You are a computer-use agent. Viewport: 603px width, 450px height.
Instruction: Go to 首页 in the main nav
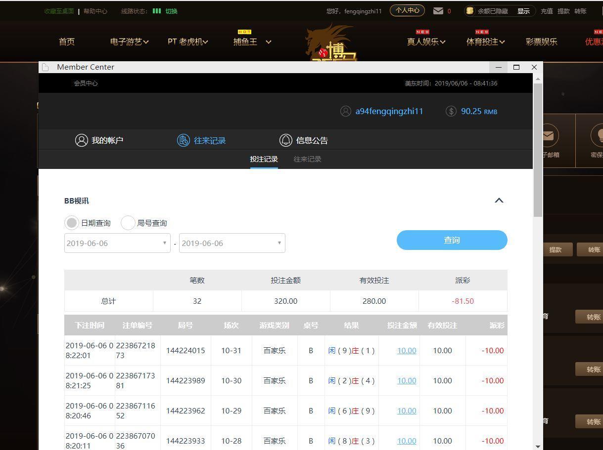coord(67,42)
